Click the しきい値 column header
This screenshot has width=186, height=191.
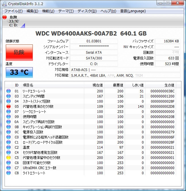(x=135, y=85)
